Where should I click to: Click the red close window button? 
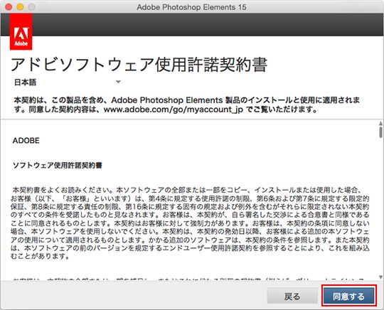pos(9,7)
